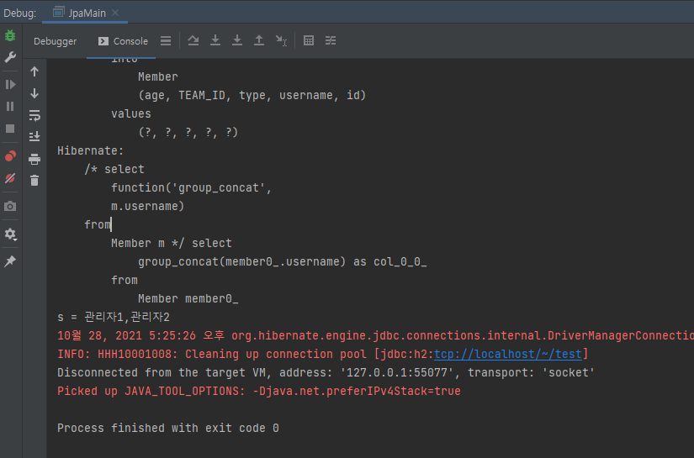
Task: Click the 'group_concat(member0_.username)' line
Action: point(283,261)
